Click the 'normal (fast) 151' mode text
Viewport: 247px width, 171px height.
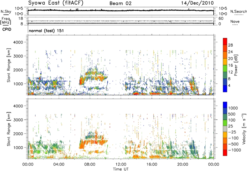pyautogui.click(x=46, y=31)
